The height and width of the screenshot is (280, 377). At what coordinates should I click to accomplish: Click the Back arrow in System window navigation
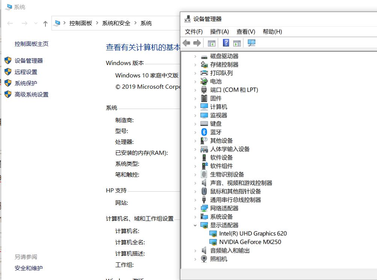(10, 23)
